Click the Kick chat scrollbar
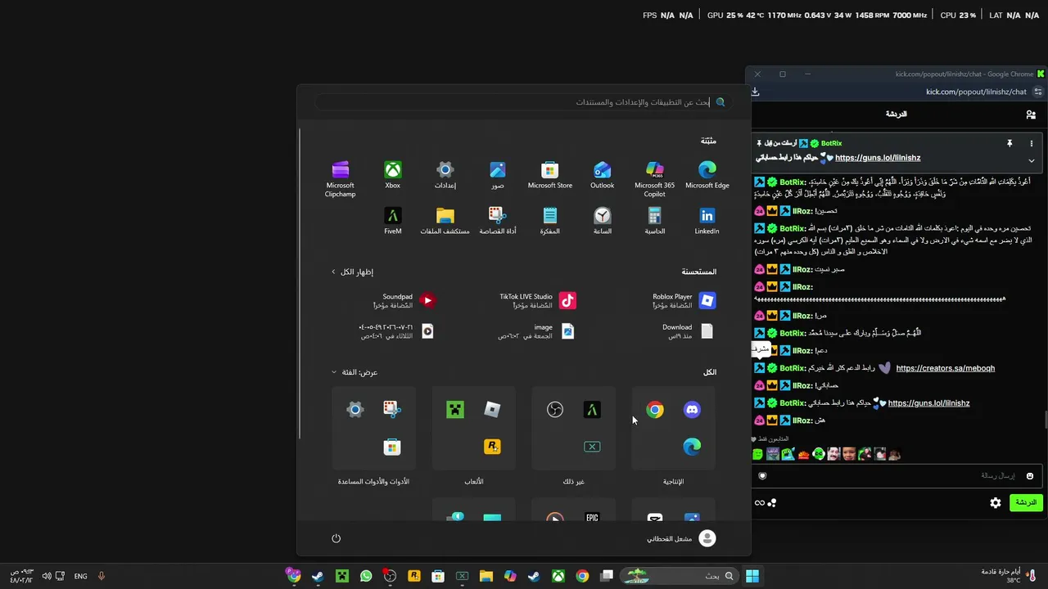This screenshot has height=589, width=1048. (1045, 420)
